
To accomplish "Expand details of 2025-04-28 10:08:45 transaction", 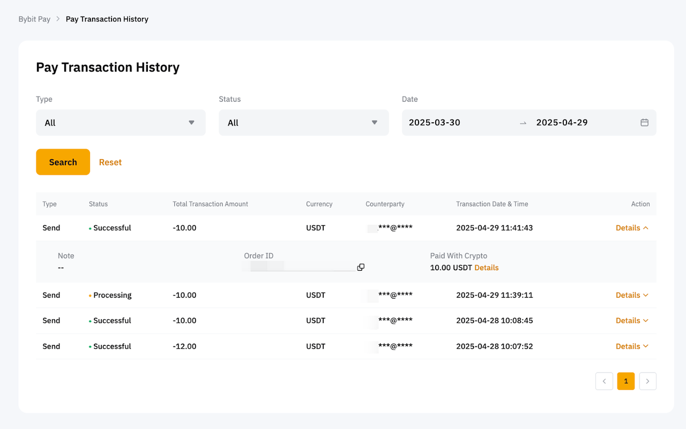I will coord(632,321).
